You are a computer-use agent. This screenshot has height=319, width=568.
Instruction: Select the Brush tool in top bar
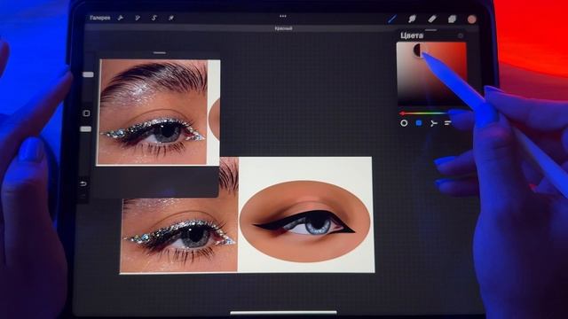click(392, 19)
